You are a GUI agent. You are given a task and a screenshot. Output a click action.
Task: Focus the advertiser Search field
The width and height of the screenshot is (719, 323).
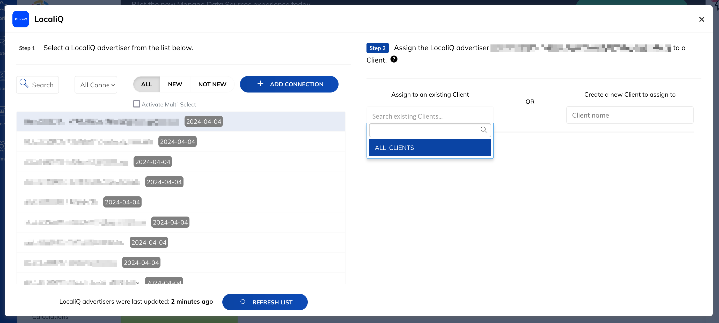pos(38,85)
